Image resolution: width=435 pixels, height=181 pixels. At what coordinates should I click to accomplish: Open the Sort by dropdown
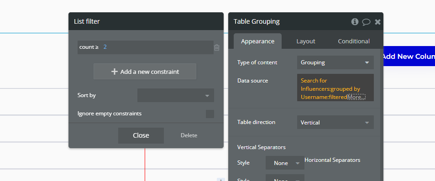tap(176, 95)
